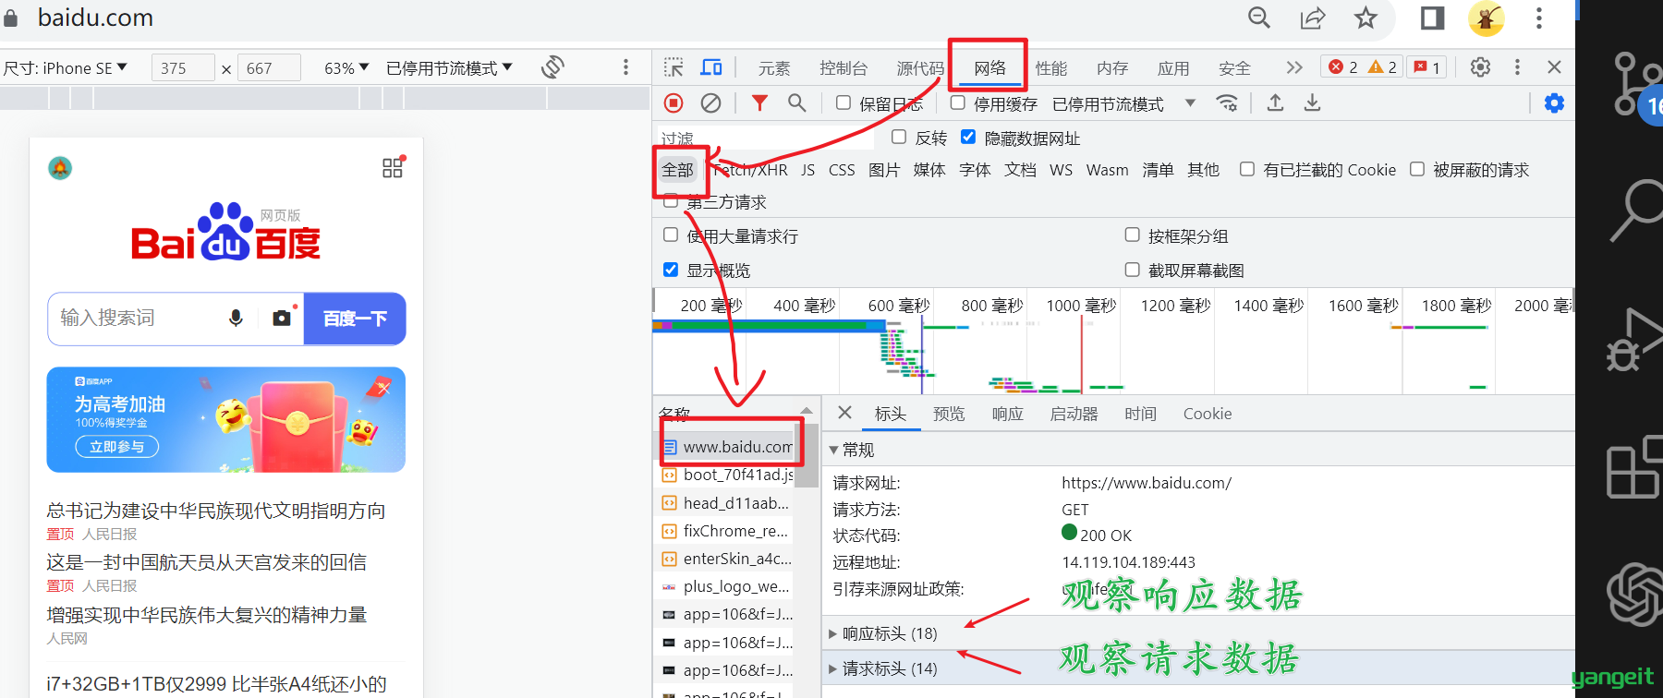Open the Cookie detail tab

coord(1208,414)
